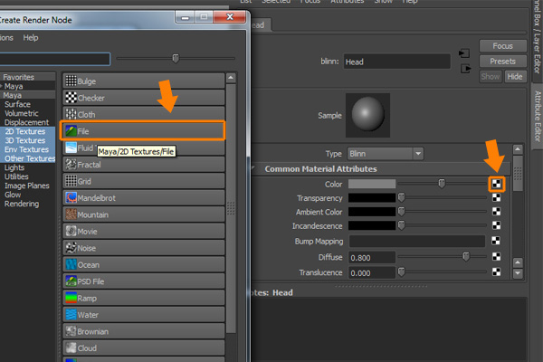Click the input connection arrow icon

click(464, 53)
